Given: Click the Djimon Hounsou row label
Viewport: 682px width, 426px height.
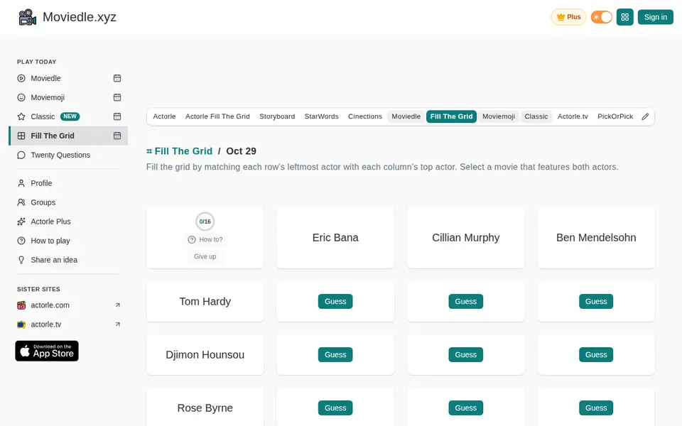Looking at the screenshot, I should [x=205, y=355].
